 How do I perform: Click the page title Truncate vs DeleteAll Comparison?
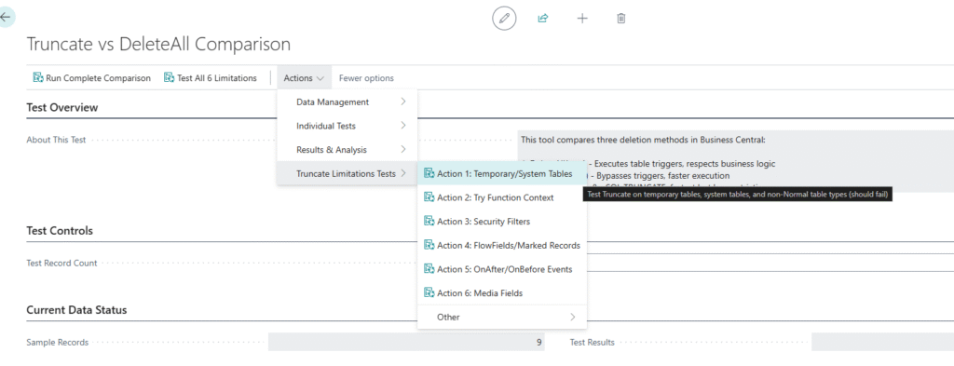(158, 45)
